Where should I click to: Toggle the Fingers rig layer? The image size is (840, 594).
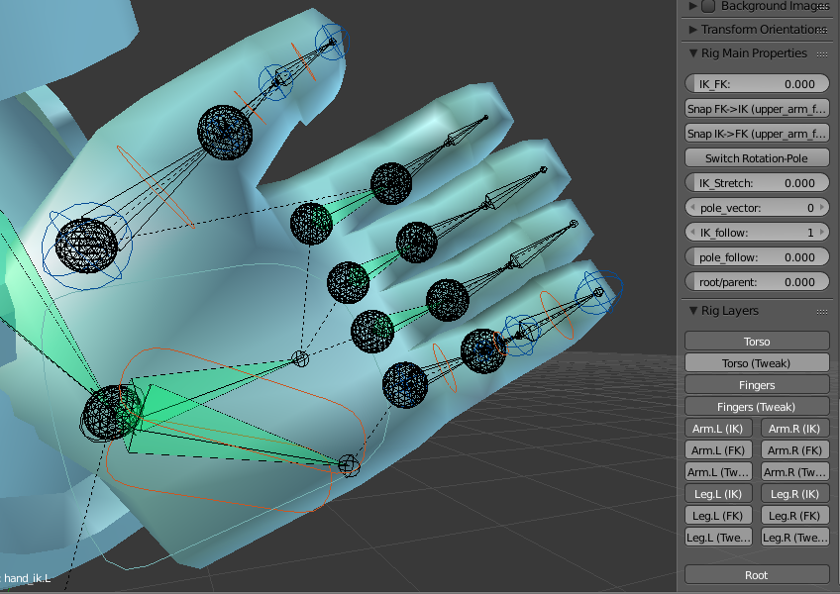(x=757, y=385)
